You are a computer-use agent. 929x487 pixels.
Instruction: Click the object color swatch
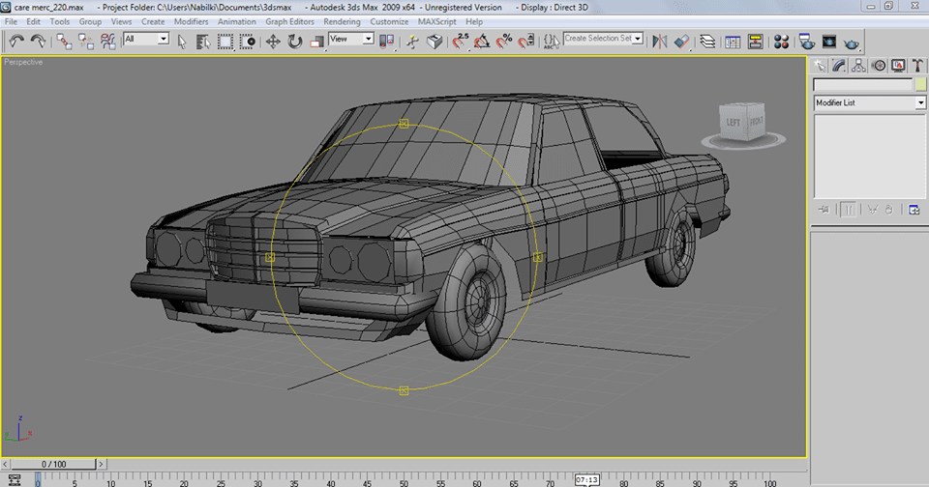920,85
